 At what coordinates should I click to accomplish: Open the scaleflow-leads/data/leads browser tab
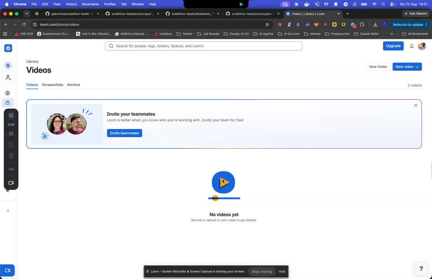pos(192,14)
